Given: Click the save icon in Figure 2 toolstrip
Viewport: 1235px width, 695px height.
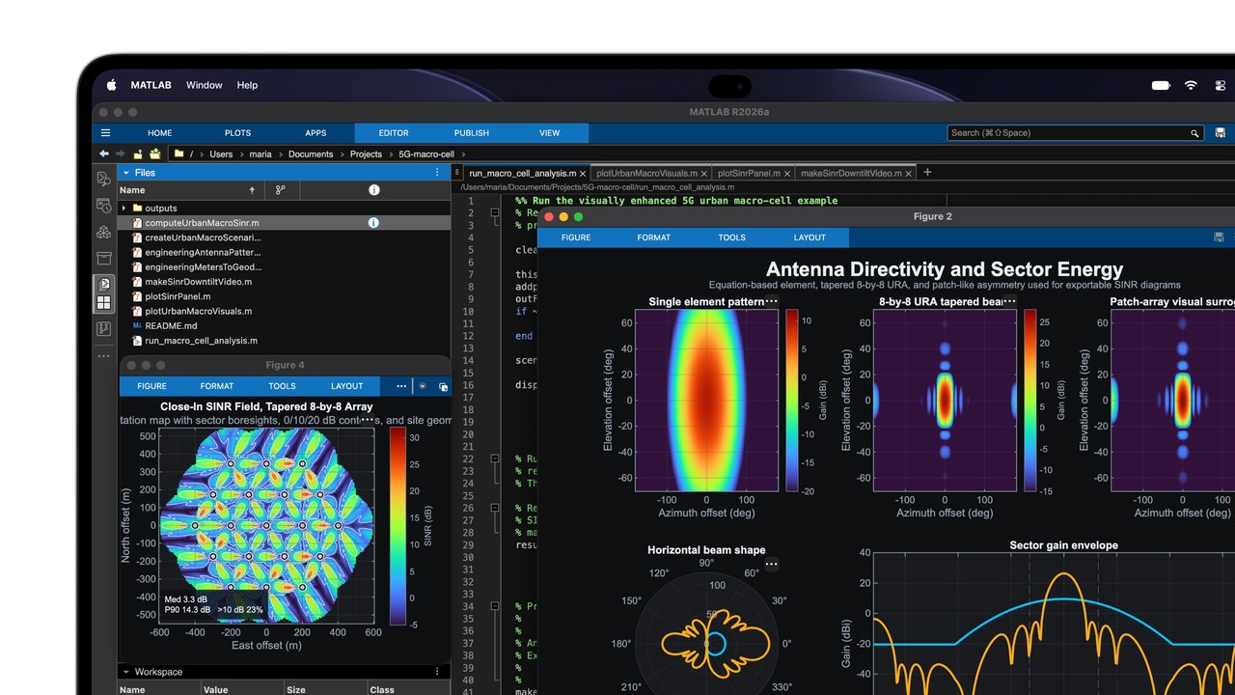Looking at the screenshot, I should 1219,237.
